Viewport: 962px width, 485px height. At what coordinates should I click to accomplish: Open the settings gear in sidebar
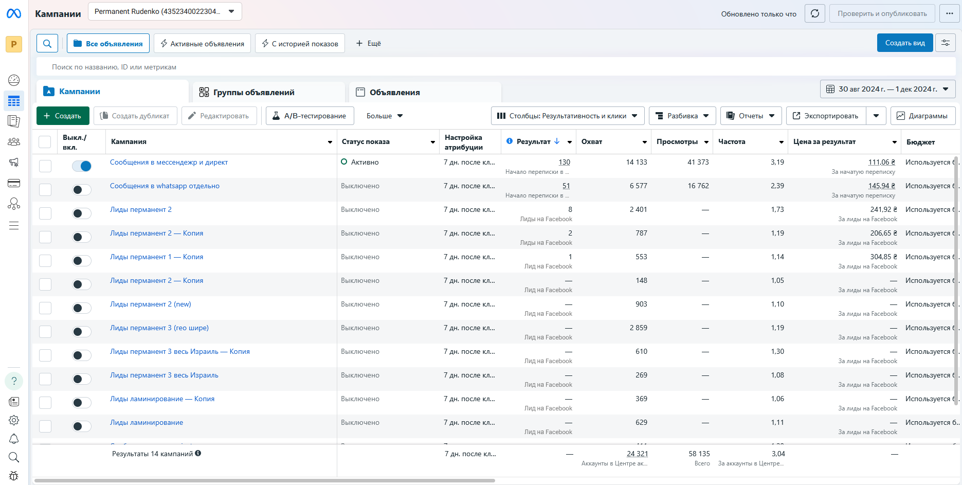[x=14, y=420]
